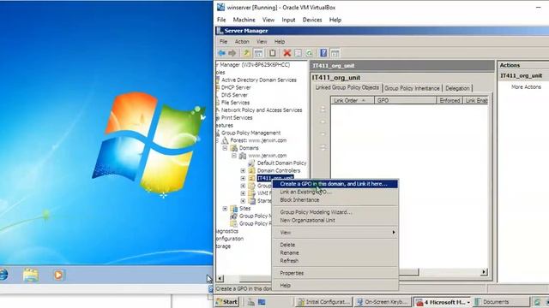
Task: Collapse the Domains node in the tree
Action: [x=225, y=148]
